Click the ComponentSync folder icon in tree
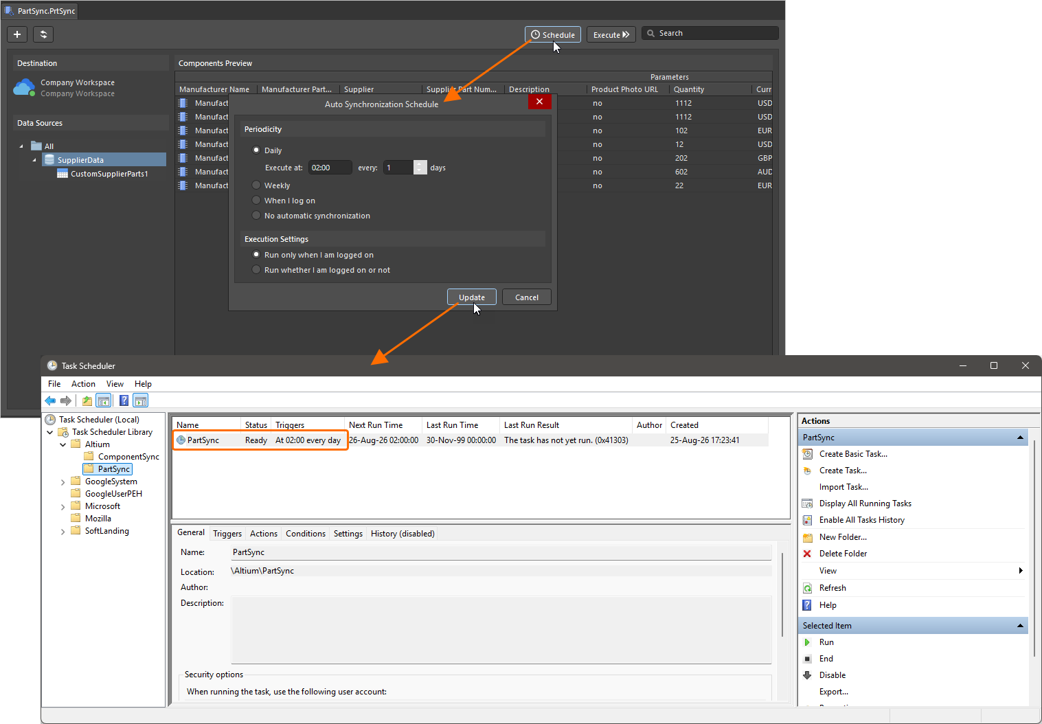 click(89, 457)
